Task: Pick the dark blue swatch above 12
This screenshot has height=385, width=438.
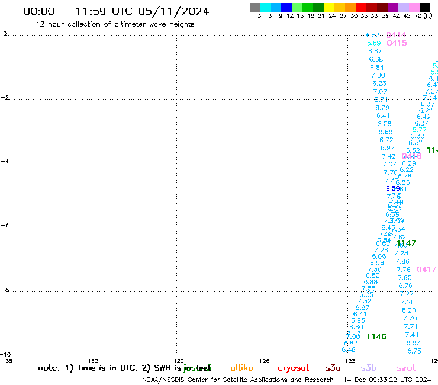Action: click(x=286, y=7)
